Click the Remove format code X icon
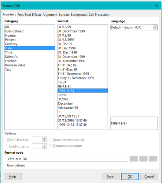Screen dimensions: 162x183 153,159
